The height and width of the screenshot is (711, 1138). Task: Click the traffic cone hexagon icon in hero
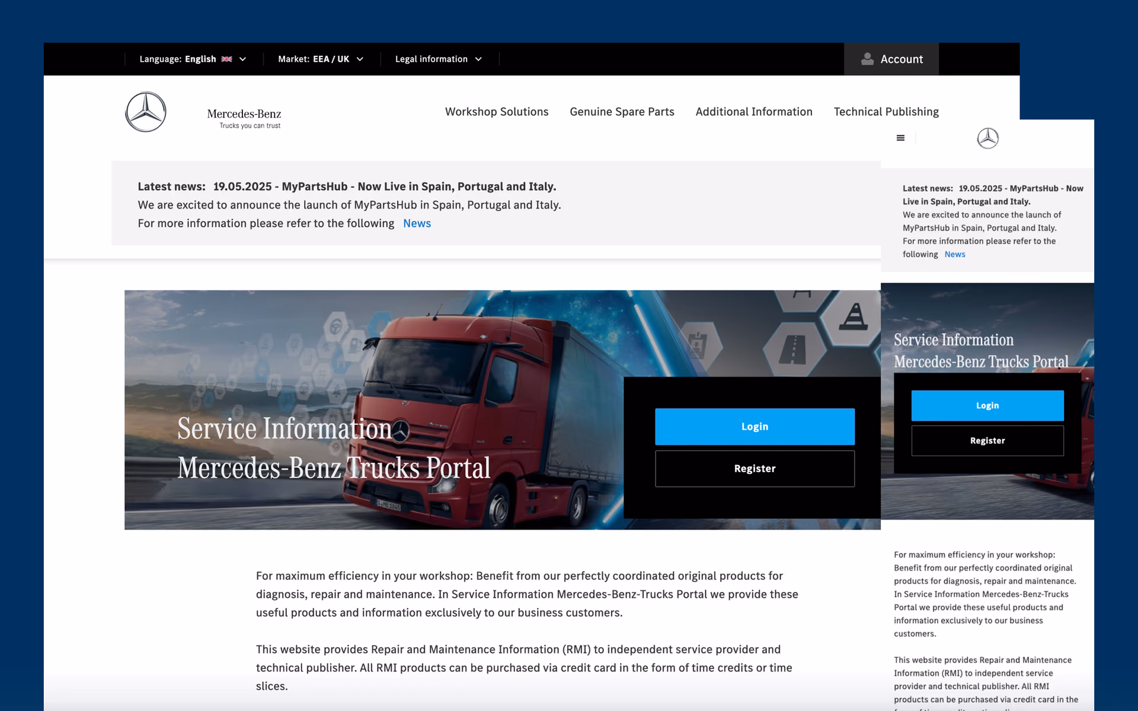853,317
